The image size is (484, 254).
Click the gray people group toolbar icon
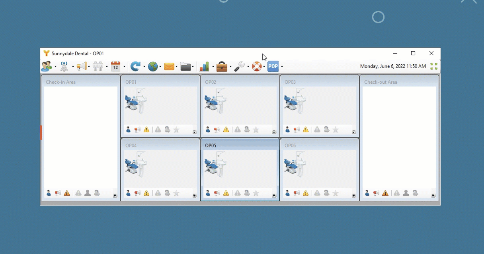(98, 66)
